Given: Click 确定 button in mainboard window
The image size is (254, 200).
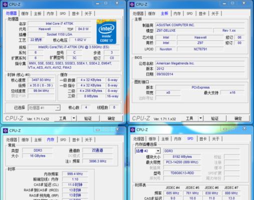Looking at the screenshot, I should pyautogui.click(x=238, y=118).
